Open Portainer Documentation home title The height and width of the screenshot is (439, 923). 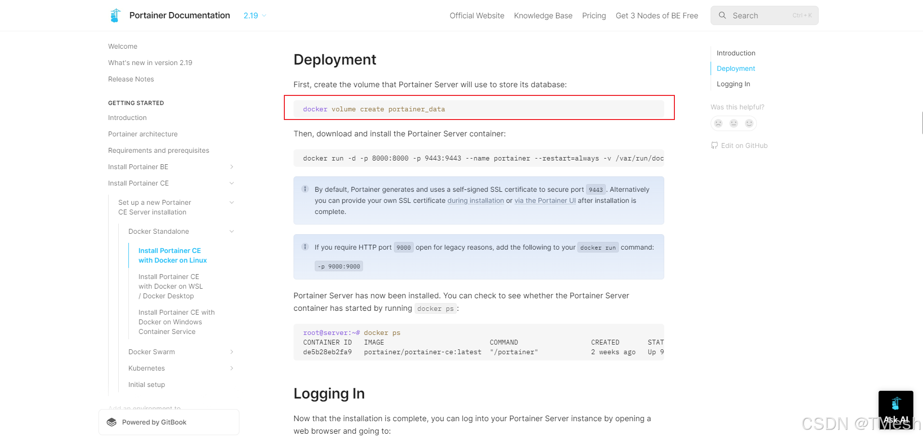pos(180,15)
